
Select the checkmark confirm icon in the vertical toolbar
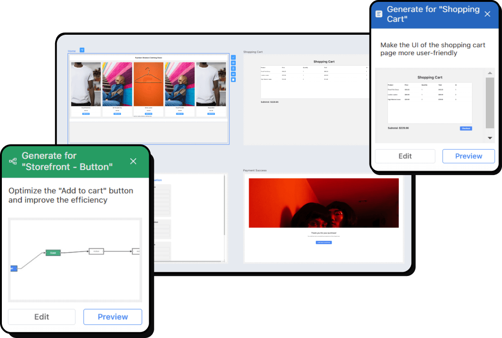(x=233, y=57)
